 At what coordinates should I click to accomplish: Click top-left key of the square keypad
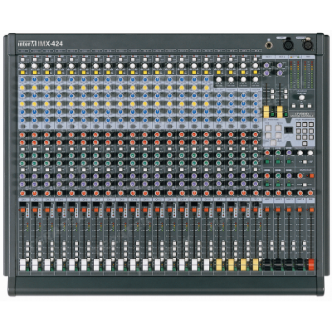298,124
